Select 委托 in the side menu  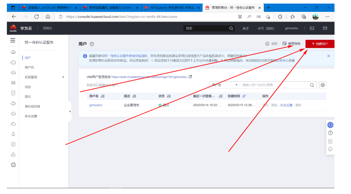[x=28, y=97]
